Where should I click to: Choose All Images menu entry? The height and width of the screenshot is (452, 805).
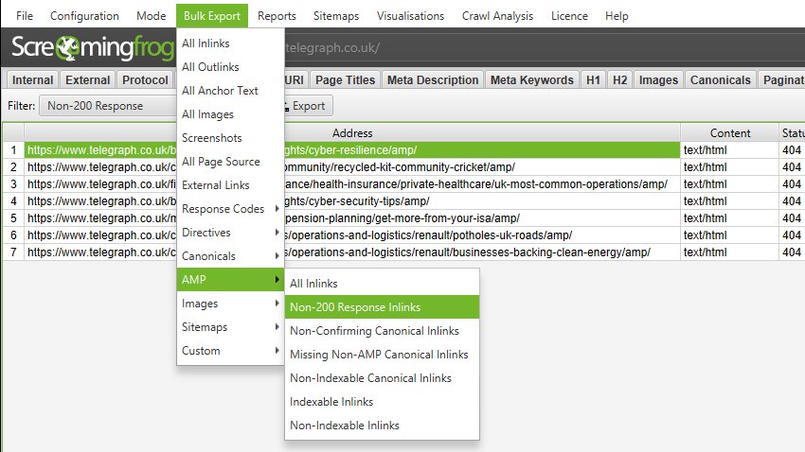tap(230, 114)
